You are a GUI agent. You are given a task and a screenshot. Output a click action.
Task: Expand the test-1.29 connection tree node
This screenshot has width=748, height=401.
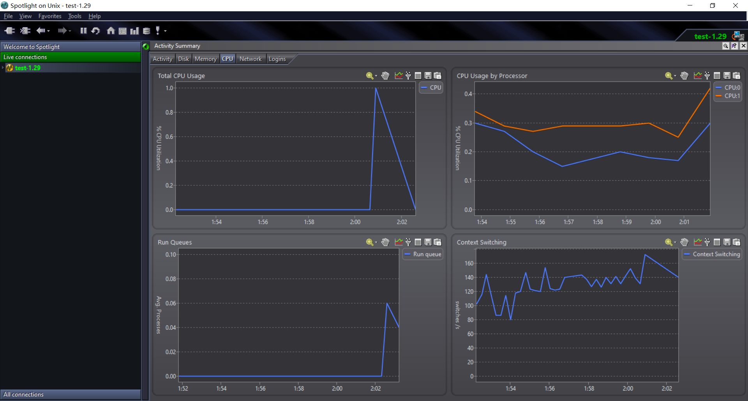click(3, 68)
